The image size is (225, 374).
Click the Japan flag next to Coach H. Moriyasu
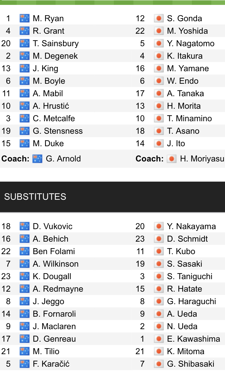pyautogui.click(x=171, y=159)
